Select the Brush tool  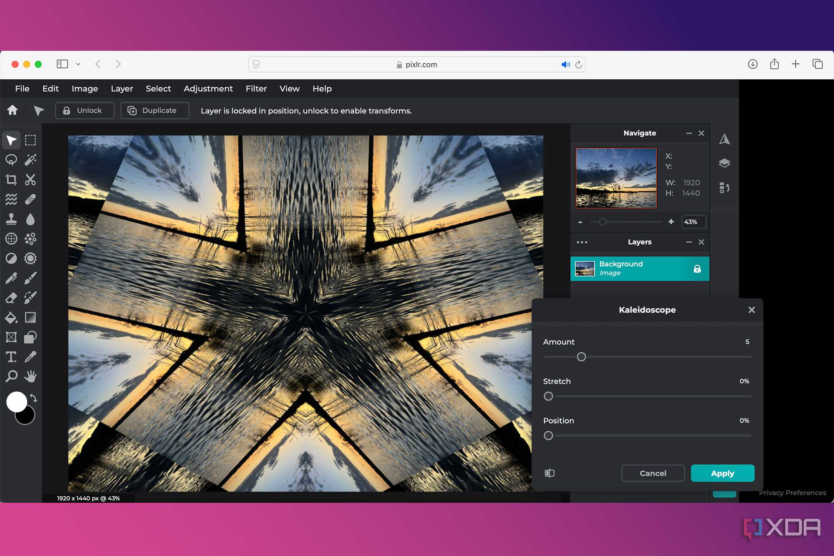30,278
